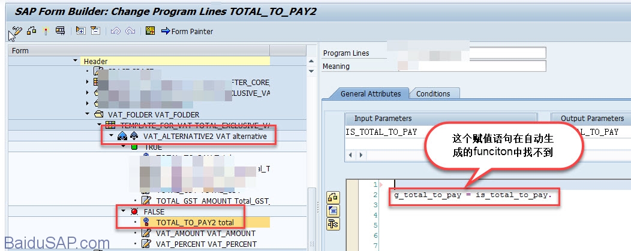Click the Program Lines name field
631x251 pixels.
pos(471,53)
